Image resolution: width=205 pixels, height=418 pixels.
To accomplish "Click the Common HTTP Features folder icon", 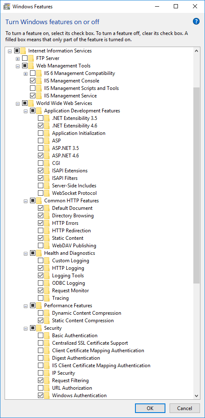I will click(39, 201).
